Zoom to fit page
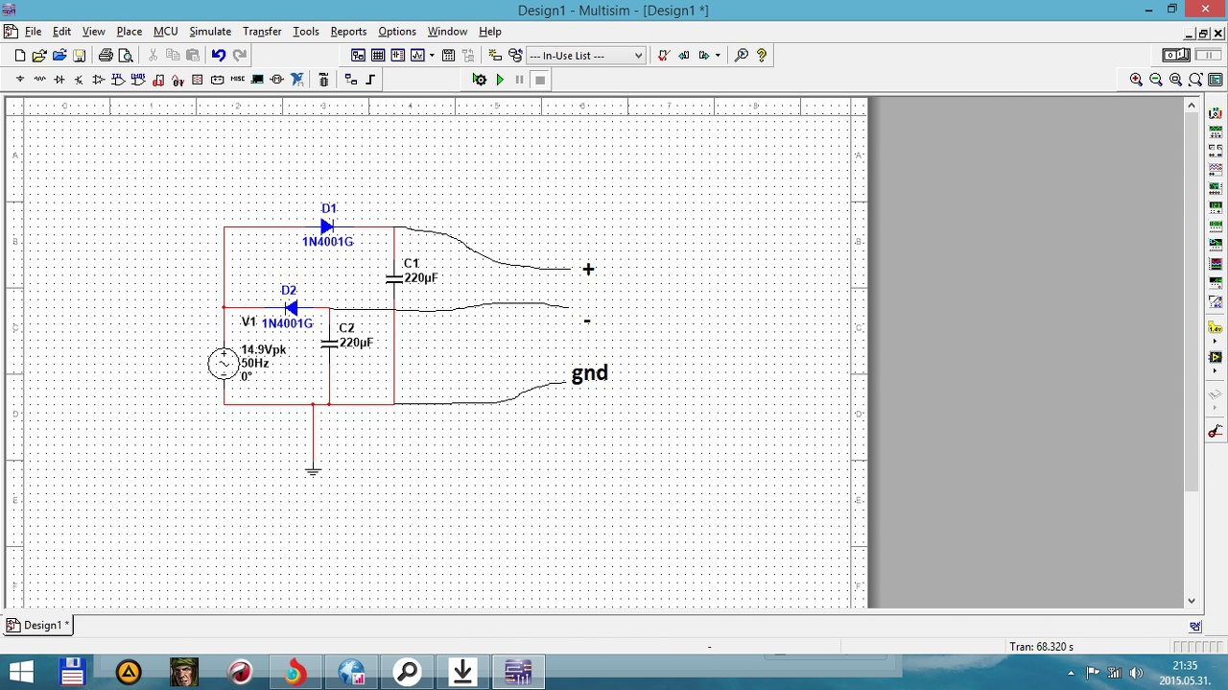The height and width of the screenshot is (690, 1228). (1195, 80)
